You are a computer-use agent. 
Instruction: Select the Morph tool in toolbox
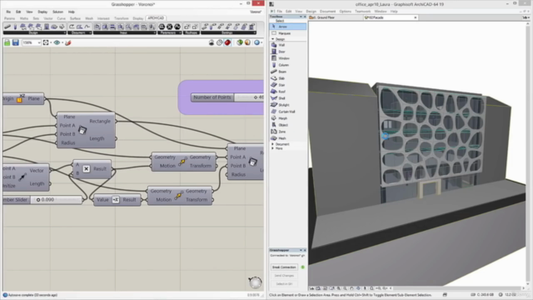pos(287,118)
